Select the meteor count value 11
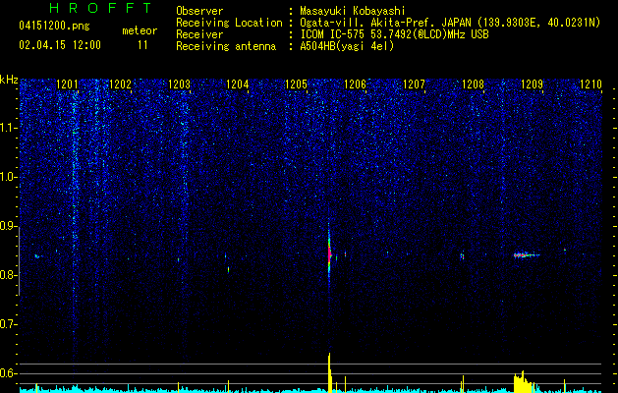 (142, 45)
